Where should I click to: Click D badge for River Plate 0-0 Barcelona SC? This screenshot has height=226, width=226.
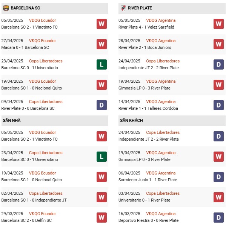coord(101,105)
